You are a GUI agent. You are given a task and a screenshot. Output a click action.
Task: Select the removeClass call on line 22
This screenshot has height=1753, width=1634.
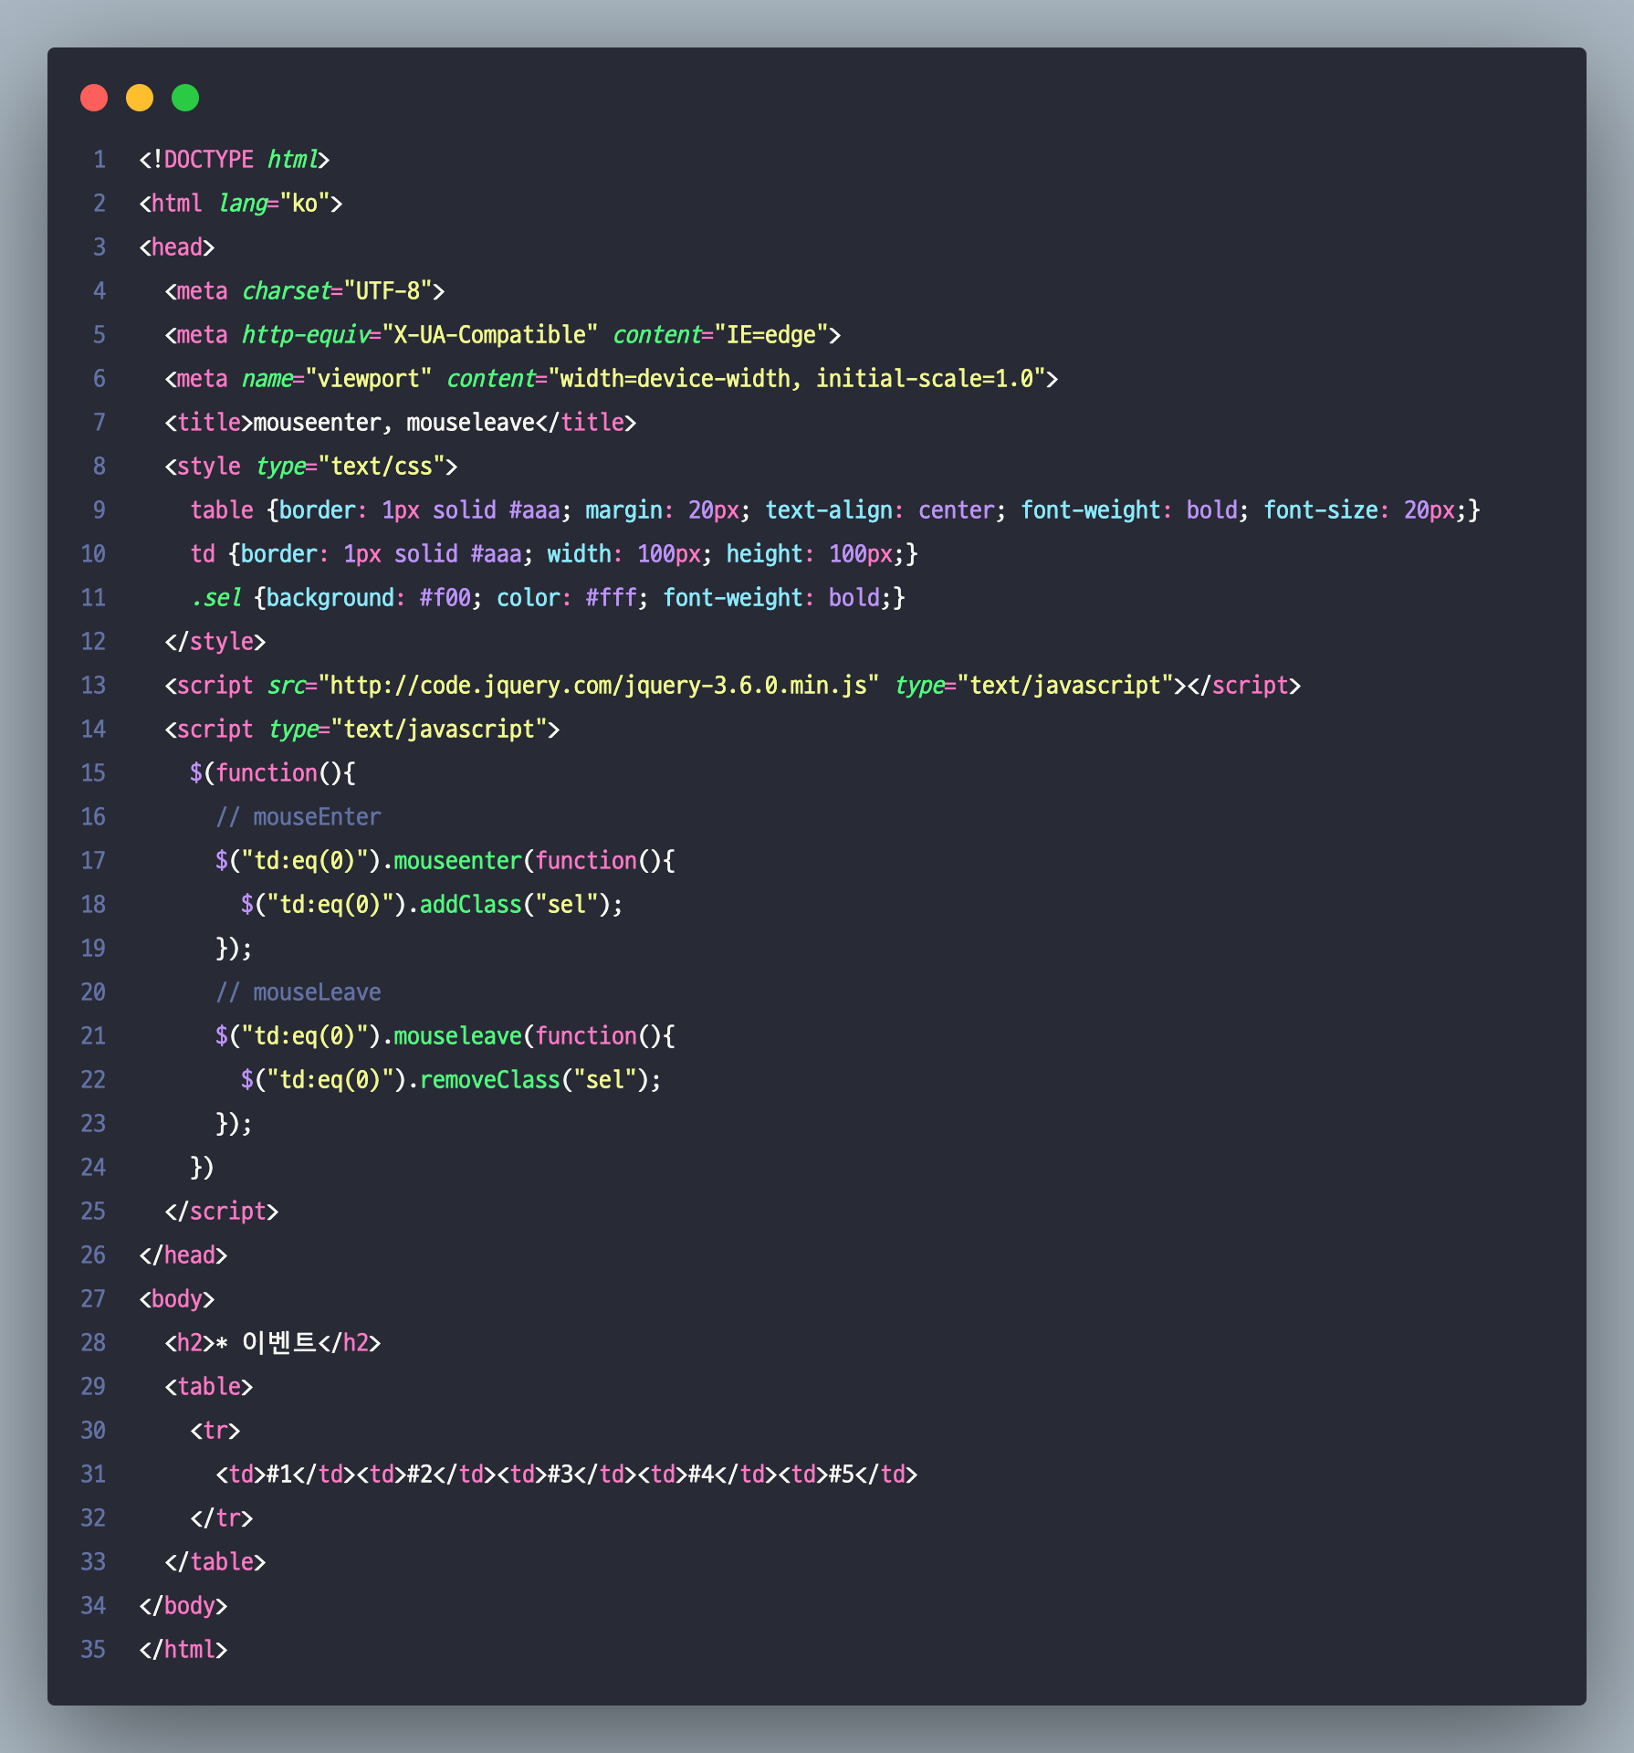[x=489, y=1079]
